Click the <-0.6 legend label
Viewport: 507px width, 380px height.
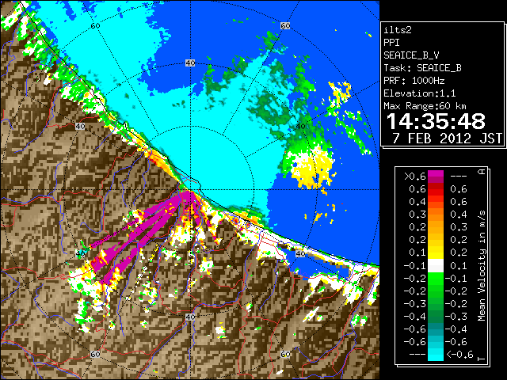(x=459, y=354)
